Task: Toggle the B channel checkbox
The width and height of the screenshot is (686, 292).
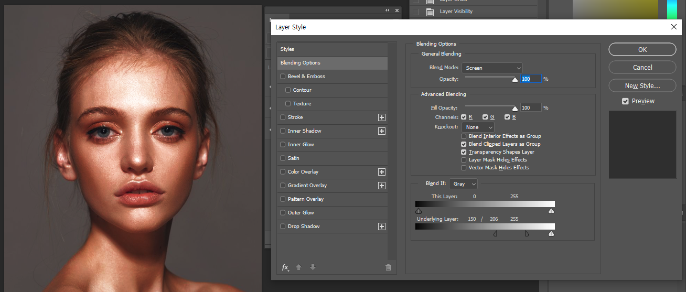Action: coord(507,117)
